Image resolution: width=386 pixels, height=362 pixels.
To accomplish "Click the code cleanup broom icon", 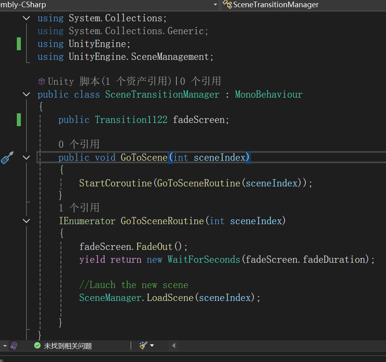I will [143, 345].
